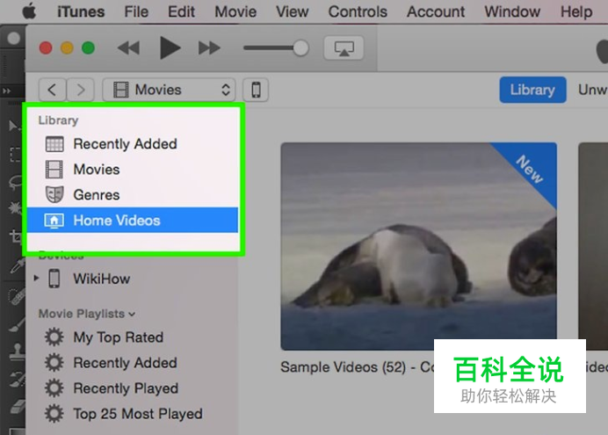Open the Edit menu
The width and height of the screenshot is (608, 435).
[x=181, y=11]
